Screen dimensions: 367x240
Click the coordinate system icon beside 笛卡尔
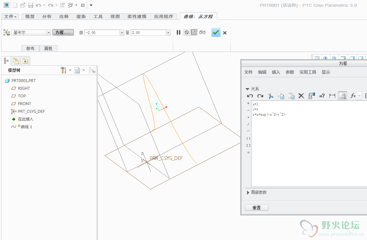point(7,32)
